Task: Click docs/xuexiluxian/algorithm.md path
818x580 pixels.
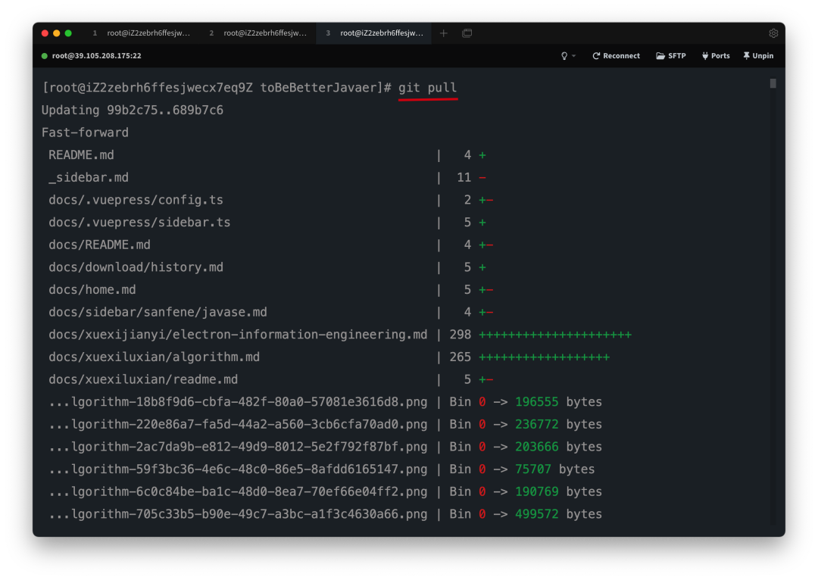Action: point(154,357)
